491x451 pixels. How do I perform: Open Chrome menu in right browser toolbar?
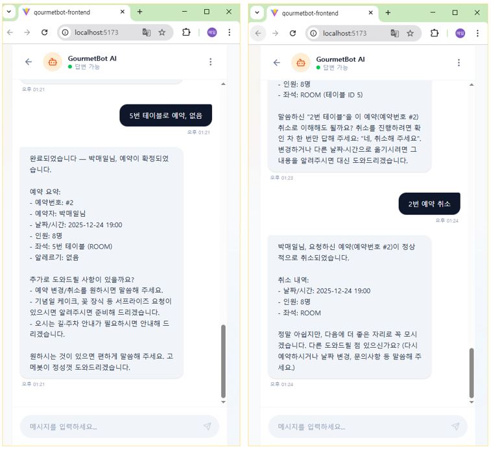pos(477,33)
